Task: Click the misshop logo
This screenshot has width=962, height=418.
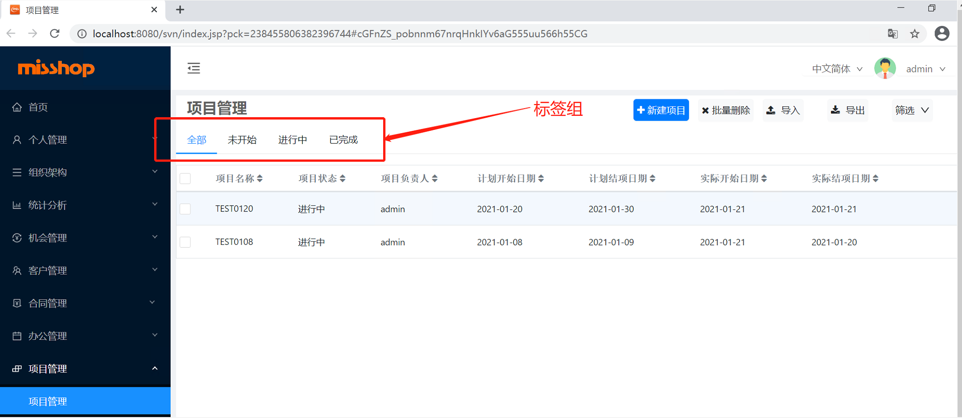Action: [56, 68]
